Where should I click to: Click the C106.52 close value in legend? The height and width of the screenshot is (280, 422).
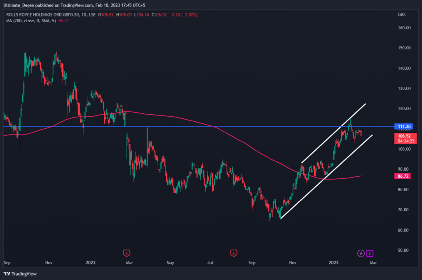[159, 15]
